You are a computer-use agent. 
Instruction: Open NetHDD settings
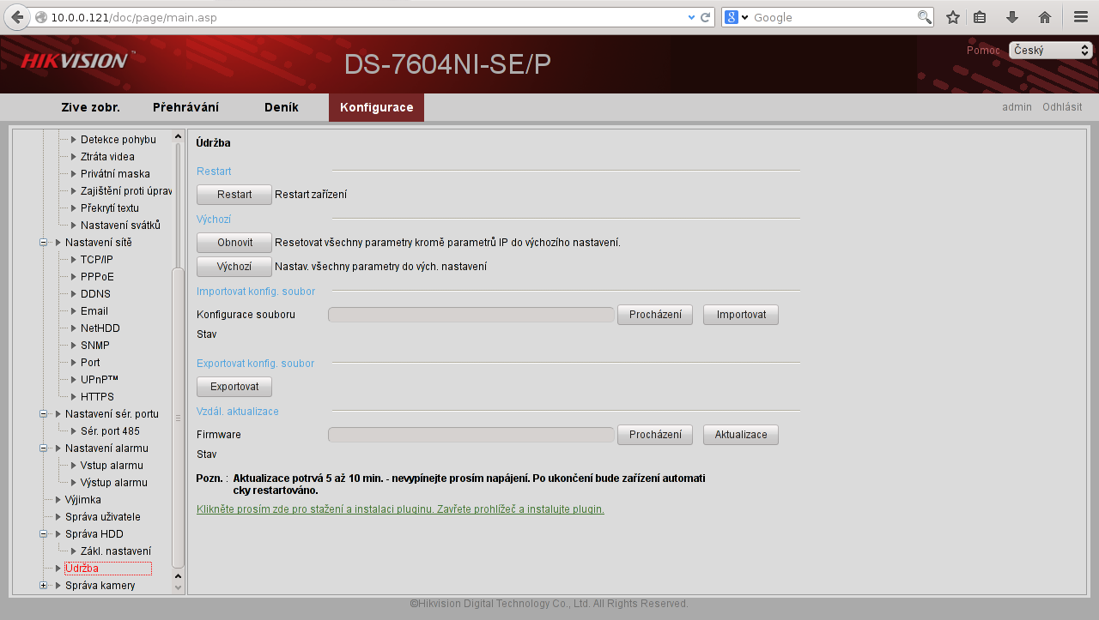click(x=100, y=328)
